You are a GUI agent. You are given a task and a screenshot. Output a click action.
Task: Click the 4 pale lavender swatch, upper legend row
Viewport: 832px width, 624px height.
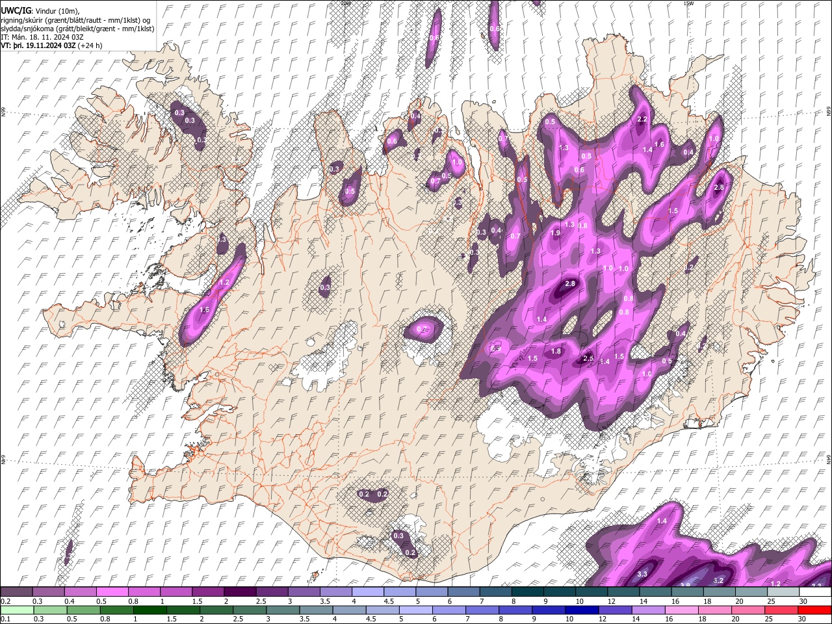click(x=367, y=591)
